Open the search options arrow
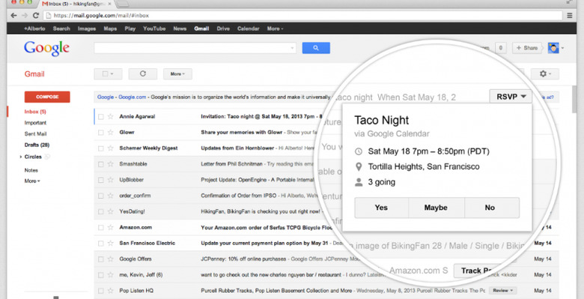This screenshot has width=584, height=299. coord(292,48)
